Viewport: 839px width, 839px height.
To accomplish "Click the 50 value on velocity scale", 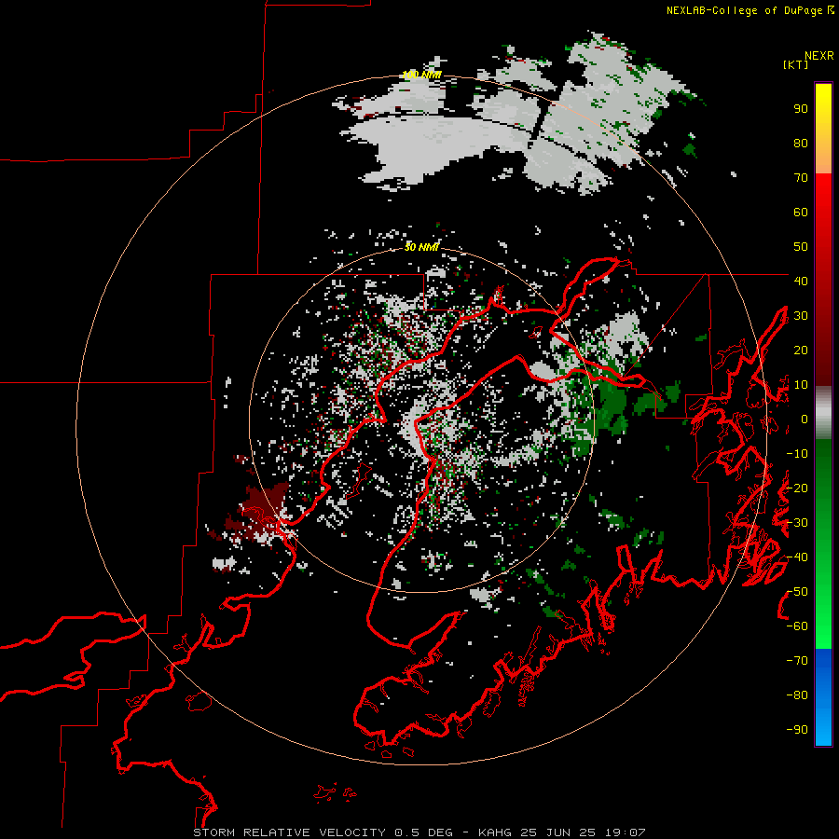I will tap(801, 247).
